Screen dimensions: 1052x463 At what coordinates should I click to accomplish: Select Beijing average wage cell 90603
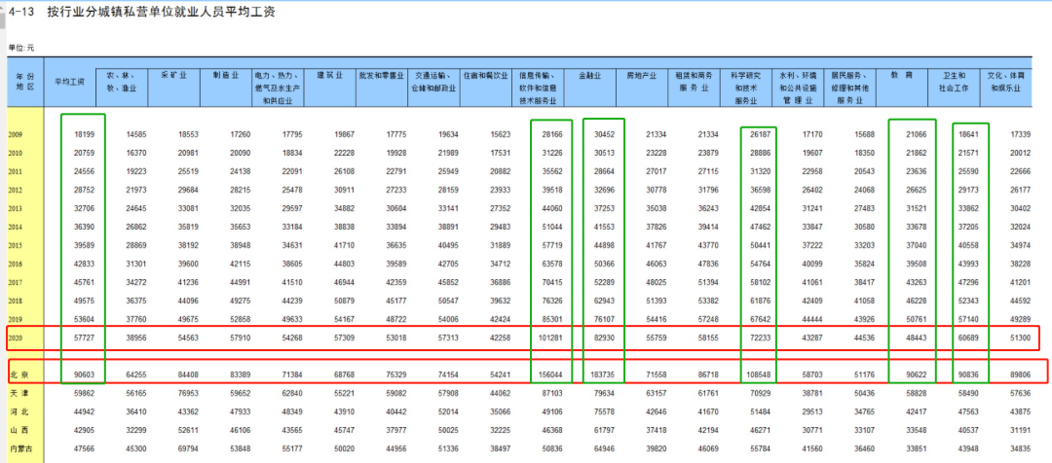coord(84,376)
